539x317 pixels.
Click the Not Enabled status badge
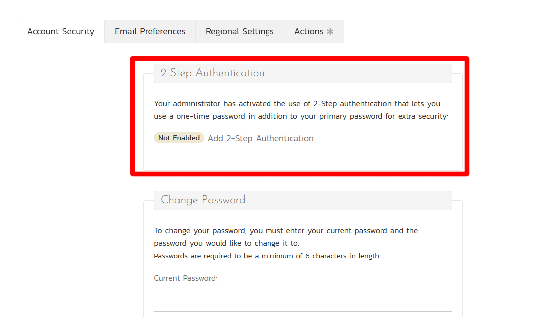pyautogui.click(x=179, y=138)
